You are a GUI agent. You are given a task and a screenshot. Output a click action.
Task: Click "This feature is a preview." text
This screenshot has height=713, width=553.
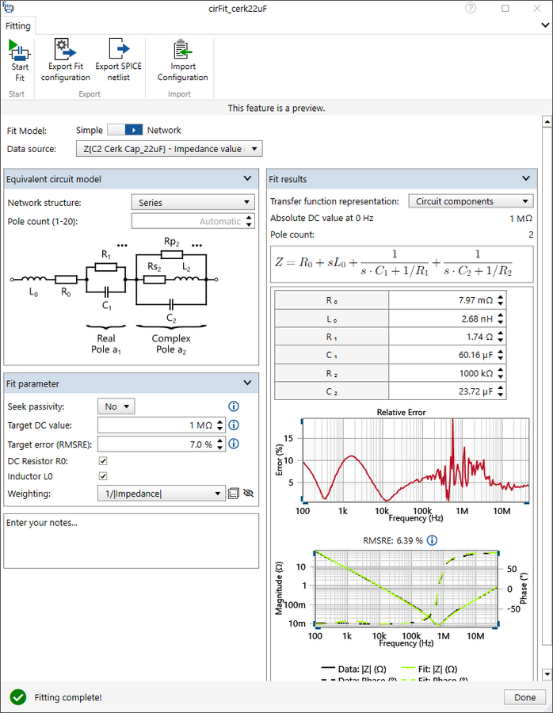tap(276, 109)
